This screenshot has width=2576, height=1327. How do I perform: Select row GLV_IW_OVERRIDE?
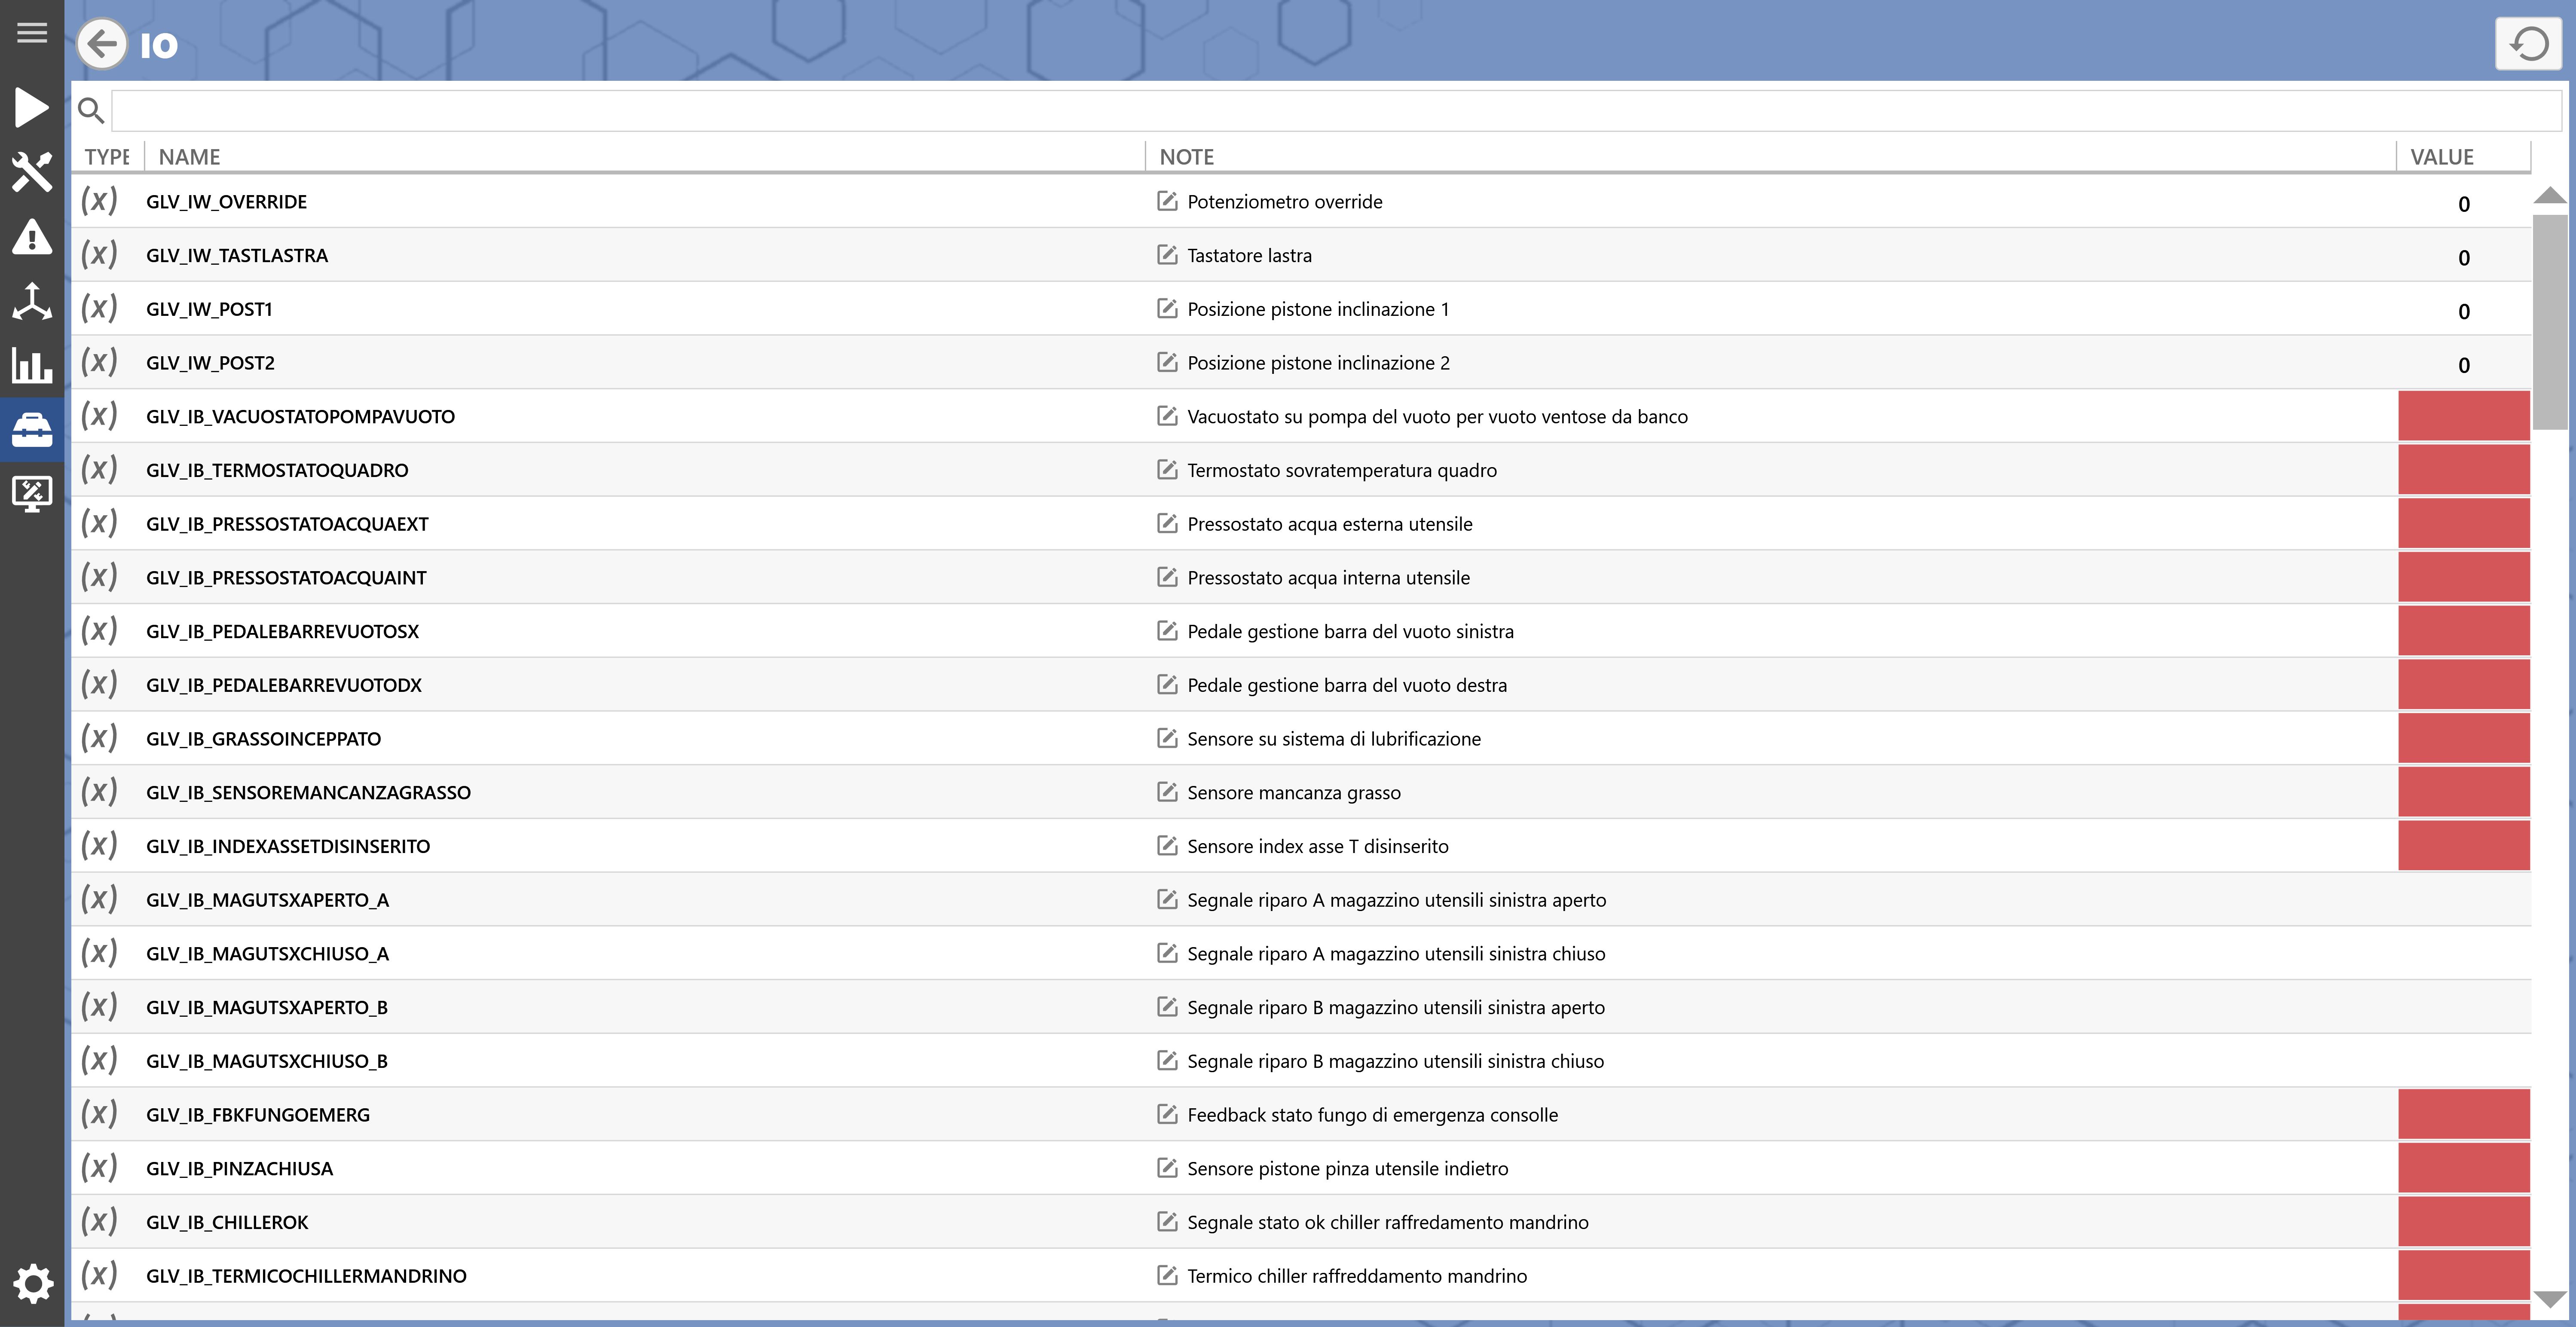[x=1301, y=201]
